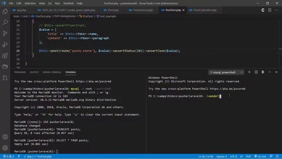Click the Unit breadcrumb segment
Viewport: 282px width, 159px height.
coord(25,16)
